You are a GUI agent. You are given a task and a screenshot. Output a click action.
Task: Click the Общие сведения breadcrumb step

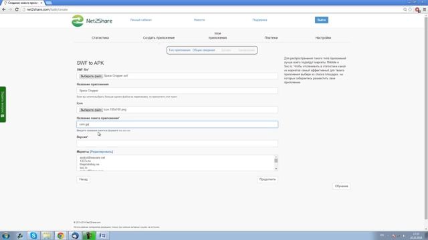[203, 50]
